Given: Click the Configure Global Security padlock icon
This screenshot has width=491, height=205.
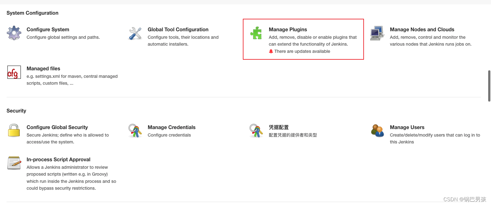Looking at the screenshot, I should (x=14, y=131).
